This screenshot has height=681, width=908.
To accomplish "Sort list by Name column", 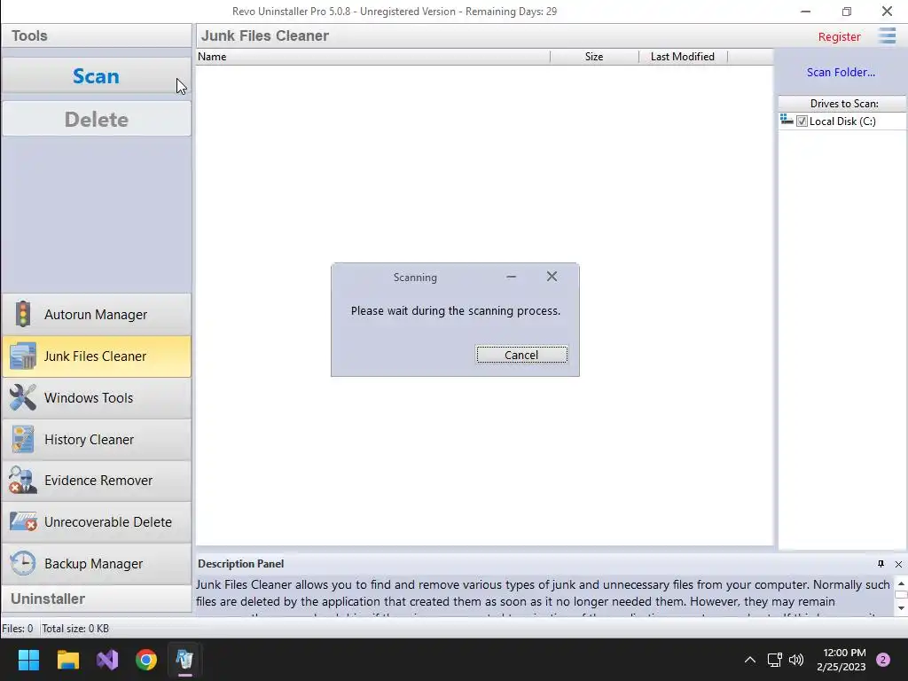I will click(x=373, y=57).
